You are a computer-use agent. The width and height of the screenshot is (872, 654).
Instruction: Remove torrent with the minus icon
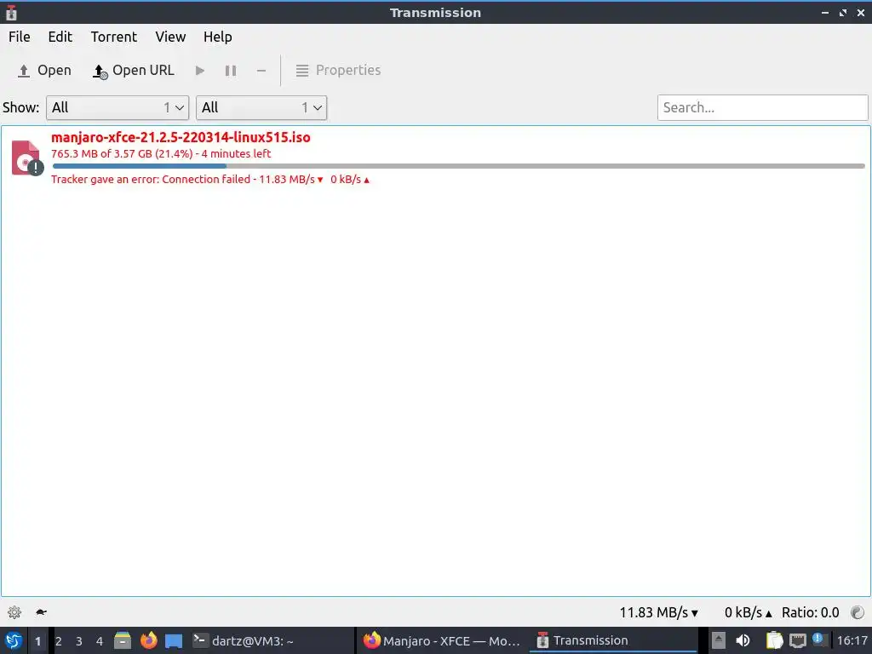(x=261, y=71)
